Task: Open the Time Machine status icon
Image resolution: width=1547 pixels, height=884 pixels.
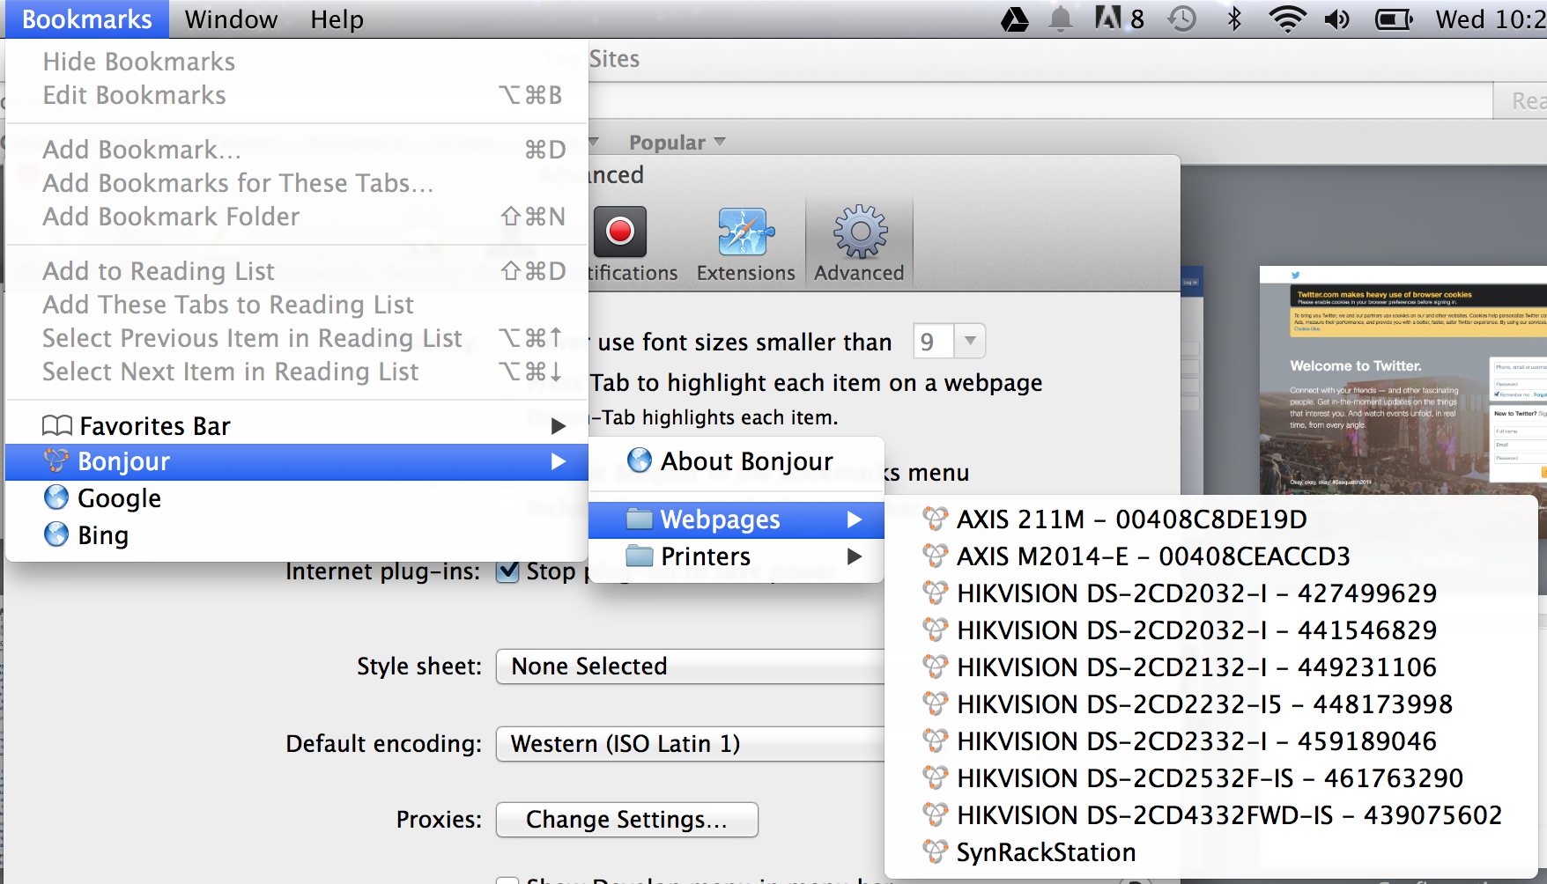Action: tap(1181, 19)
